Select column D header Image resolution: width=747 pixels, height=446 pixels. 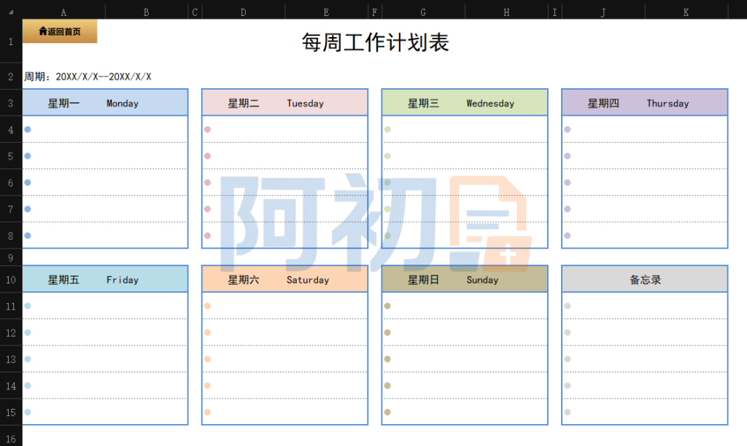pos(244,12)
